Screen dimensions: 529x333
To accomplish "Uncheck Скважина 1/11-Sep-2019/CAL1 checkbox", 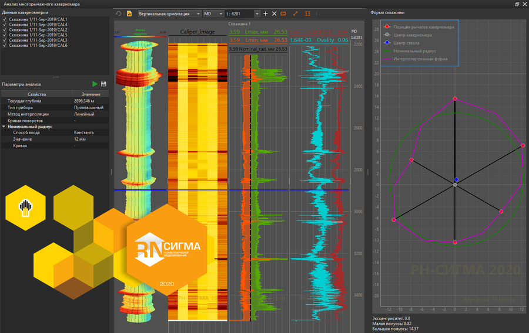I will pos(5,19).
